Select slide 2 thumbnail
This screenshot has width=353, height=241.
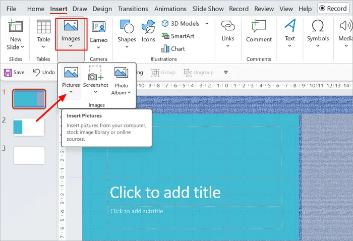pos(29,127)
